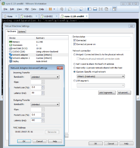Toggle Connect at power on checkbox
The height and width of the screenshot is (148, 140).
pos(74,44)
